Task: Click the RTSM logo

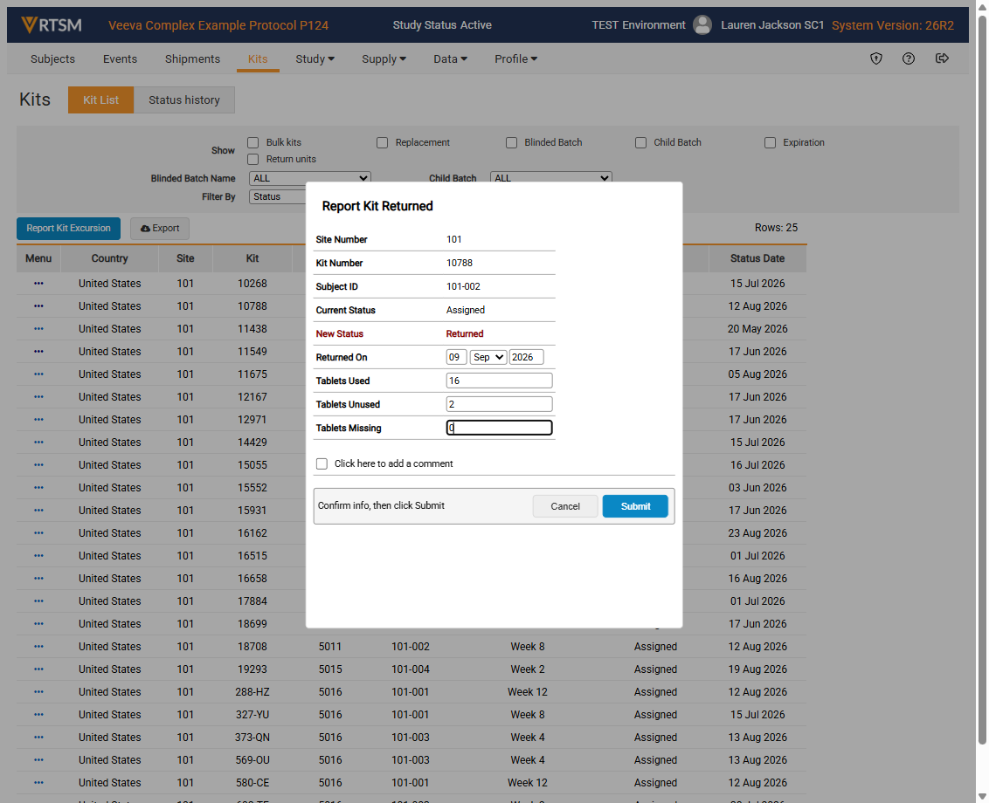Action: 52,25
